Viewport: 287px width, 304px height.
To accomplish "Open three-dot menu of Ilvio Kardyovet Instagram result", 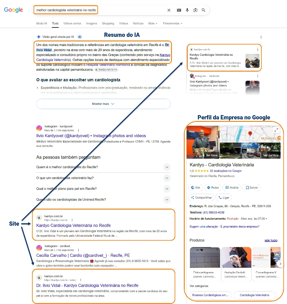I will click(x=78, y=130).
